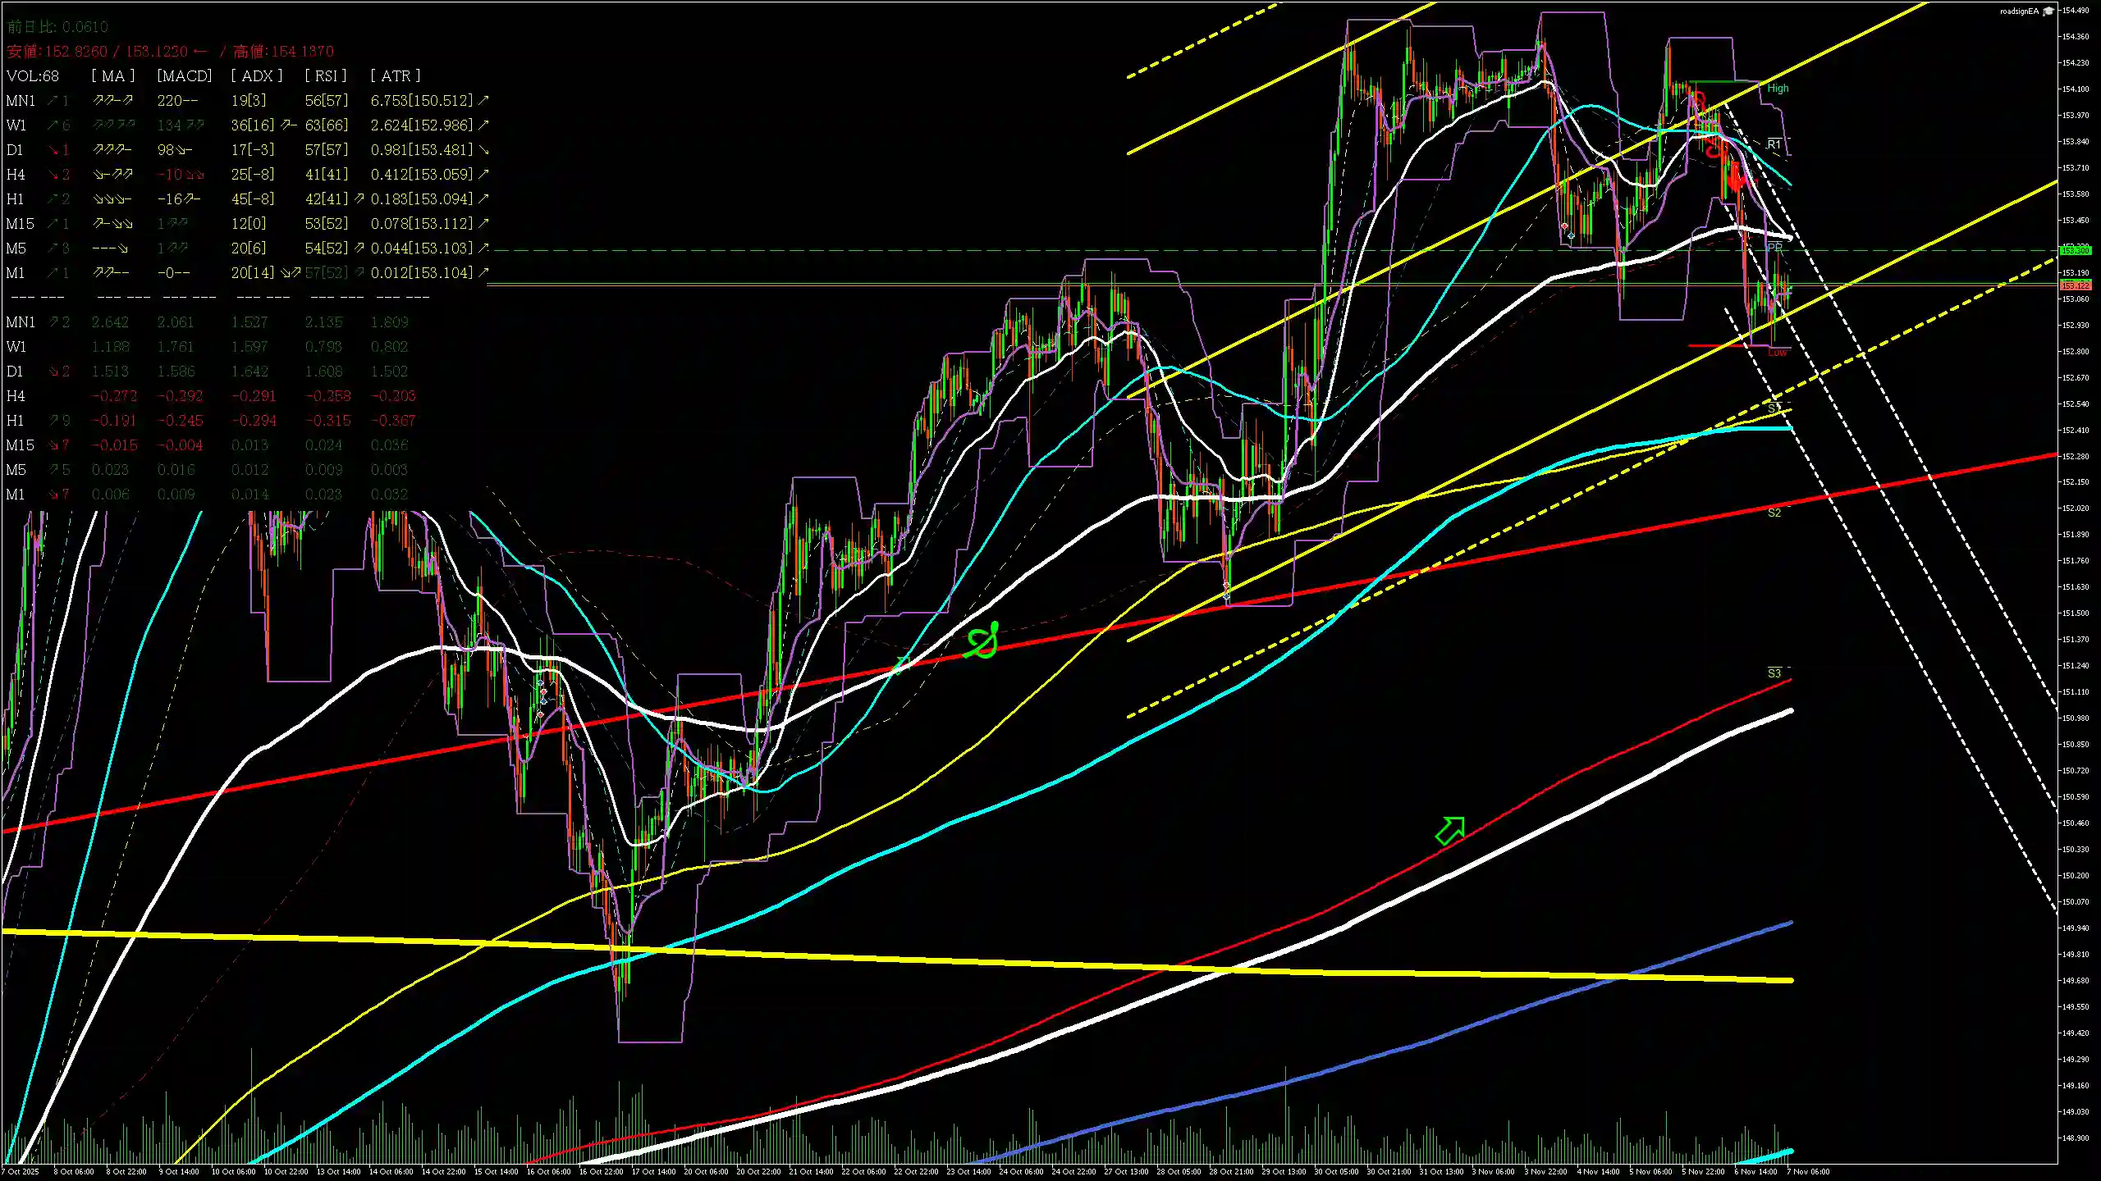Click the solid red down arrow marker
2101x1181 pixels.
[x=1734, y=177]
